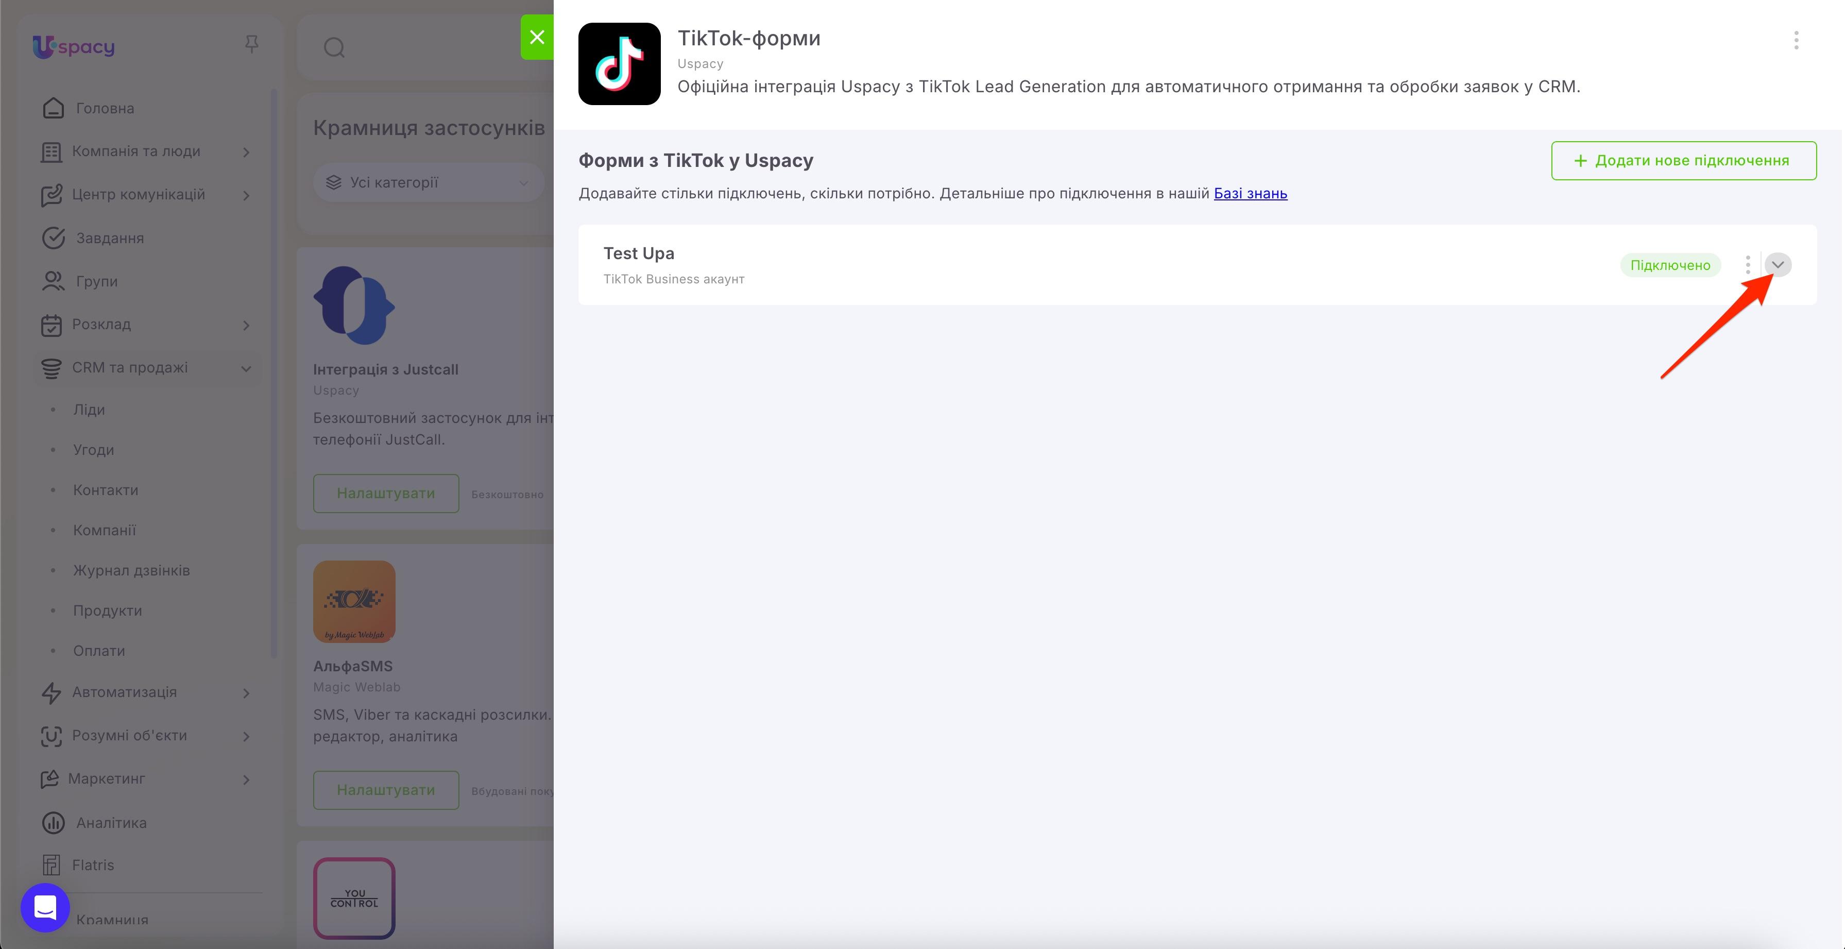Click the search magnifier icon
The height and width of the screenshot is (949, 1845).
pos(334,48)
